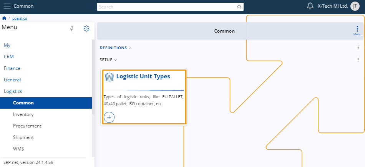The width and height of the screenshot is (365, 167).
Task: Open options dots for SETUP row
Action: click(358, 60)
